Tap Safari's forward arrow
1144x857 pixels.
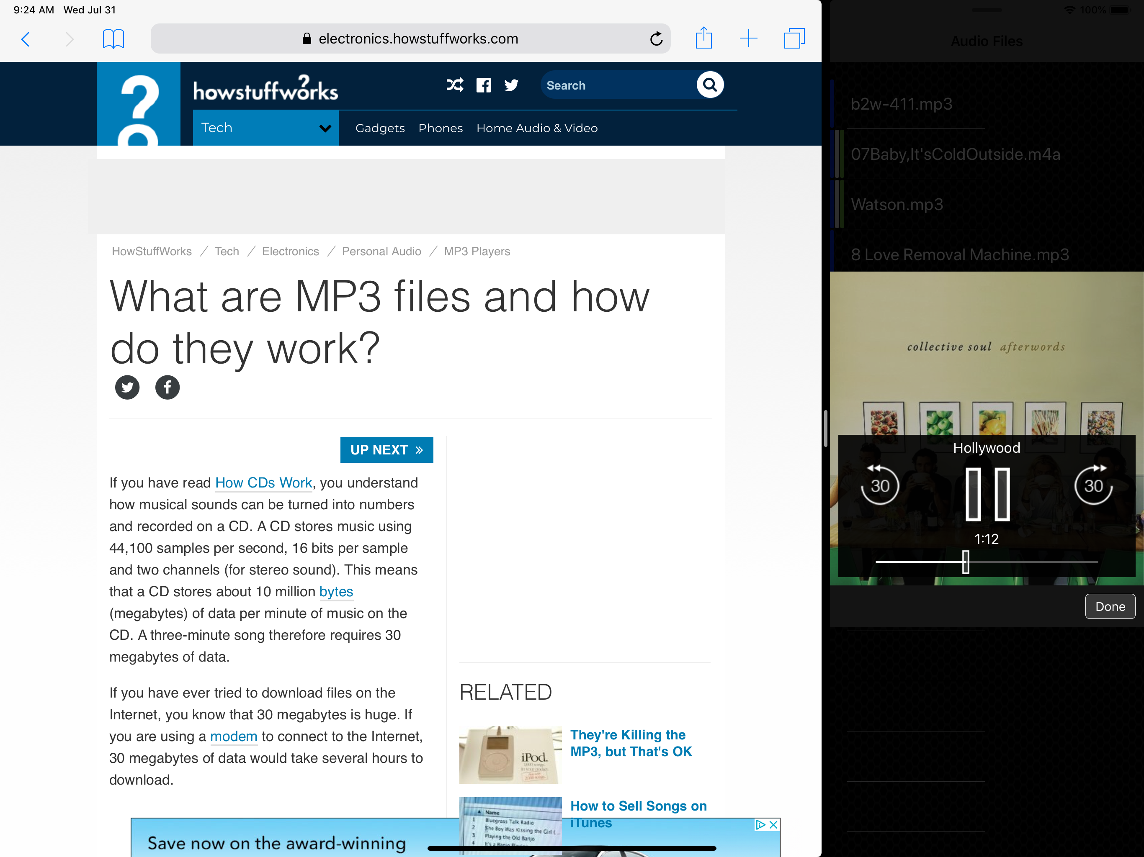(x=70, y=39)
